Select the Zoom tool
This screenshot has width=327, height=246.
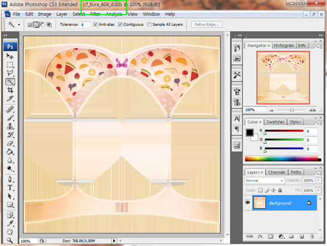point(10,241)
